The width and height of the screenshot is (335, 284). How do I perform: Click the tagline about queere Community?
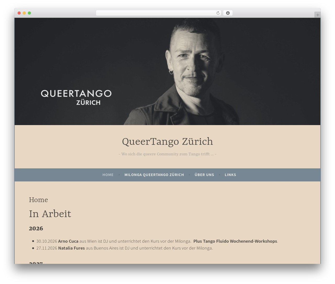[x=167, y=154]
